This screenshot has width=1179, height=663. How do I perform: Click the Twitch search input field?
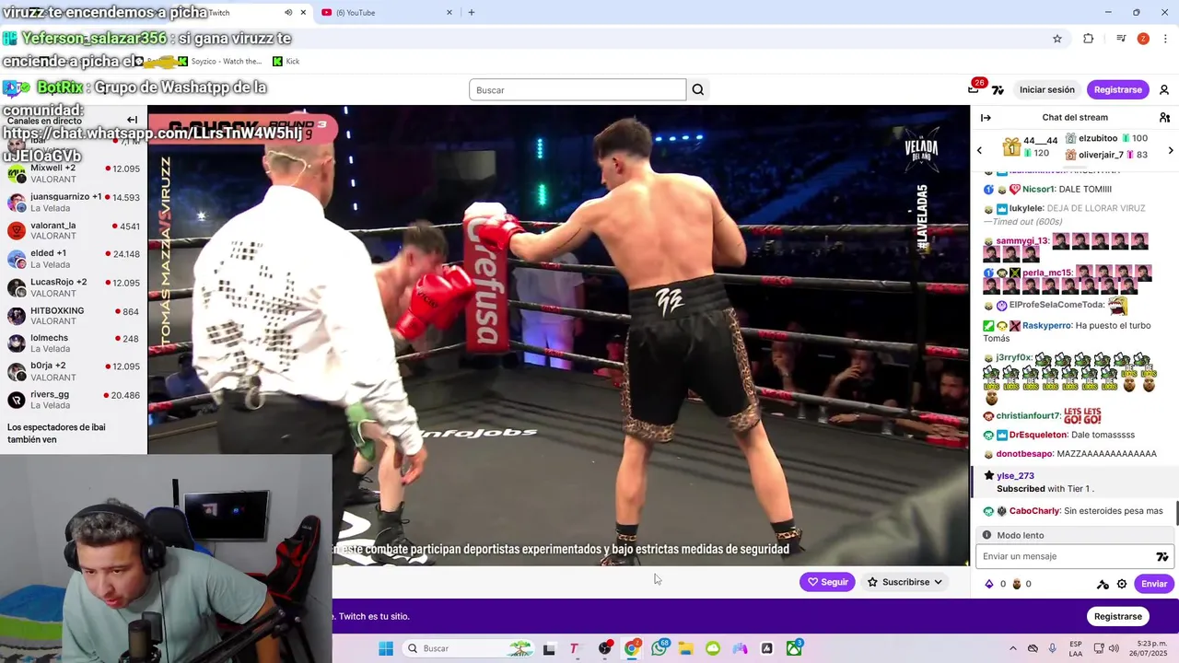click(x=578, y=89)
